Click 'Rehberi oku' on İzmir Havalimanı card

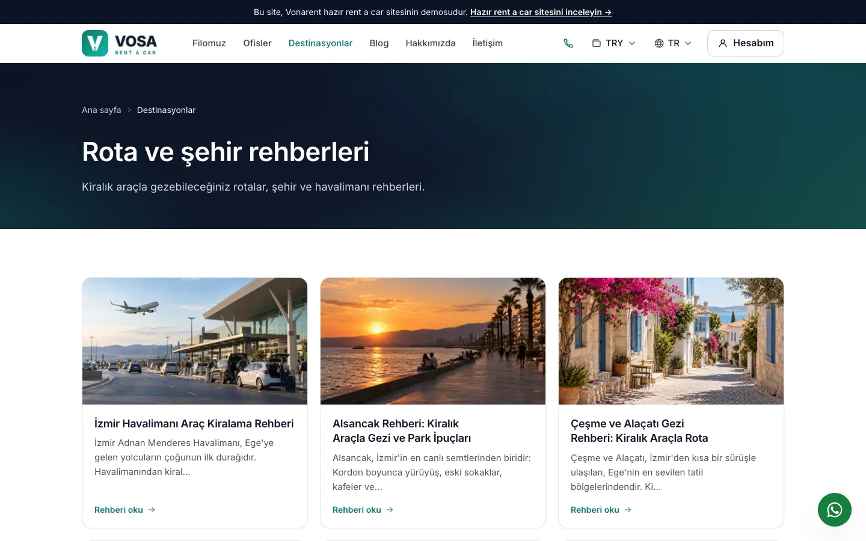coord(125,510)
